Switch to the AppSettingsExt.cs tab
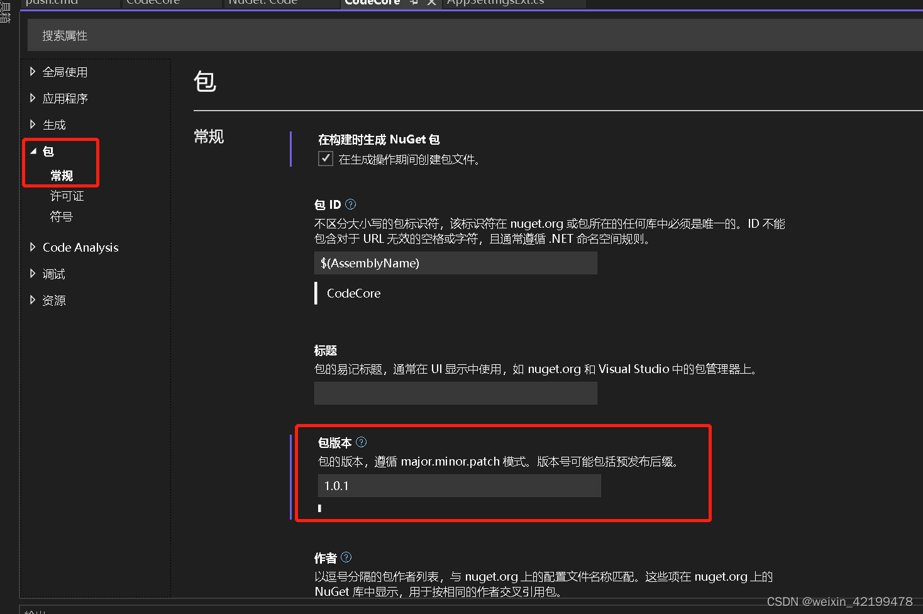Image resolution: width=923 pixels, height=614 pixels. [514, 3]
